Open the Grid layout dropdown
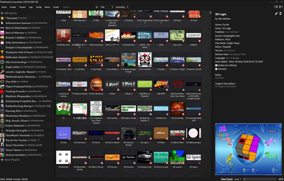 click(238, 179)
